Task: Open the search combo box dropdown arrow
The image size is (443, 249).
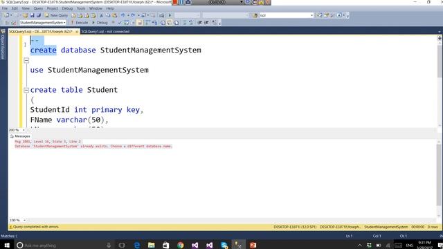Action: 312,15
